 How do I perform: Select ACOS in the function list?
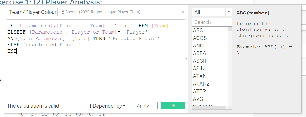point(200,38)
